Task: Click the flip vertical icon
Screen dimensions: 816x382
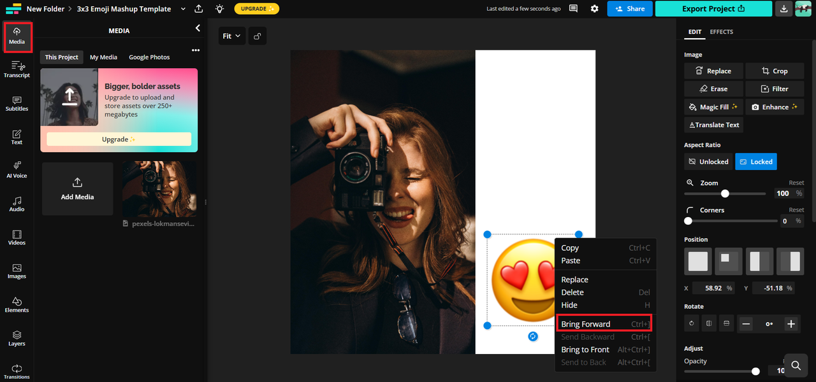Action: (x=726, y=324)
